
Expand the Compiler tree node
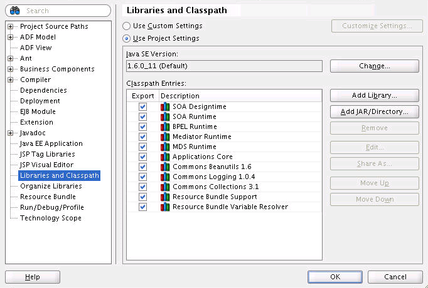11,80
